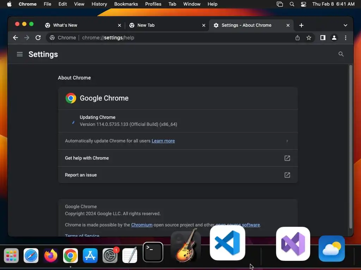This screenshot has height=270, width=361.
Task: Open the Tab menu
Action: click(172, 4)
